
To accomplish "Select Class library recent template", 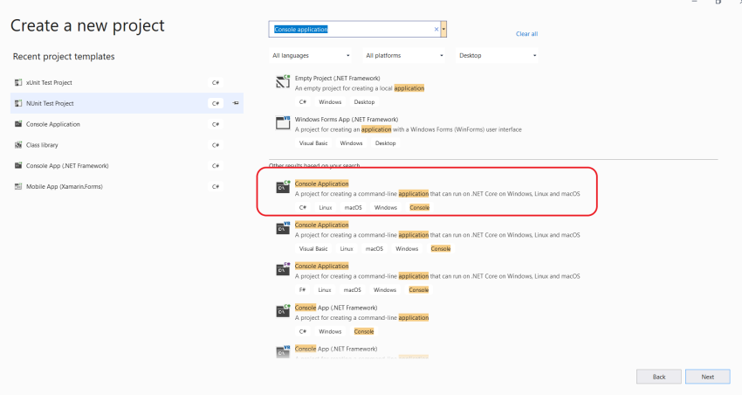I will point(127,145).
